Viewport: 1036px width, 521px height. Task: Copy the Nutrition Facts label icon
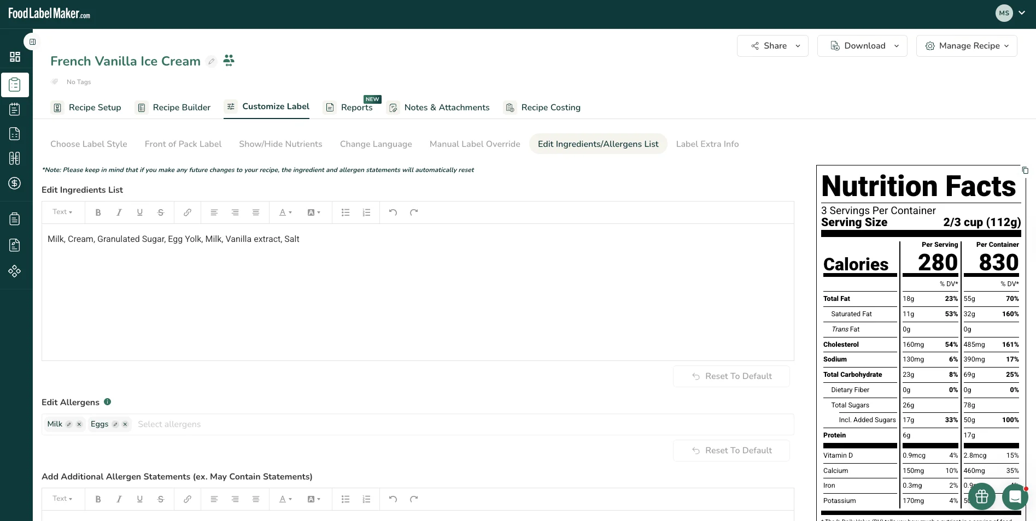click(x=1025, y=170)
